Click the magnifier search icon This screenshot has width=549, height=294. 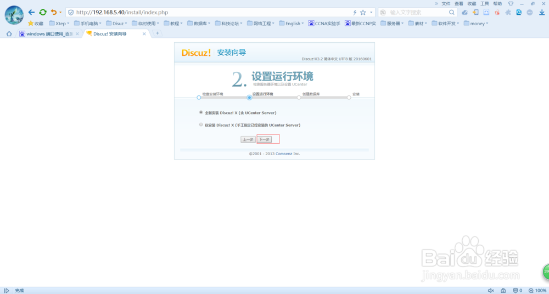pos(452,12)
